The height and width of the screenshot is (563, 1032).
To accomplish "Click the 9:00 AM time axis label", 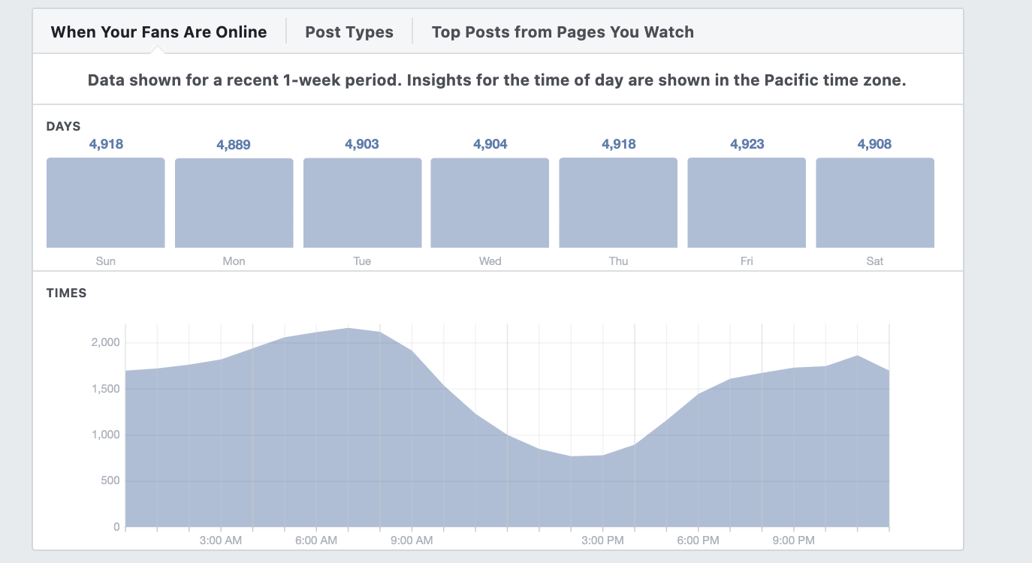I will pos(412,540).
